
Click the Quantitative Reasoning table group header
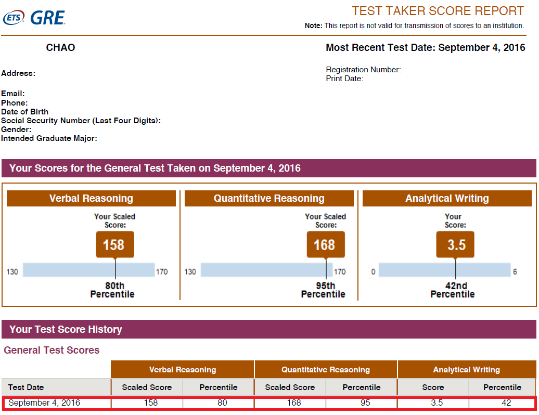326,370
